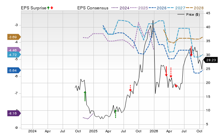
Task: Click the -6 label on the EPS axis
Action: (x=16, y=76)
